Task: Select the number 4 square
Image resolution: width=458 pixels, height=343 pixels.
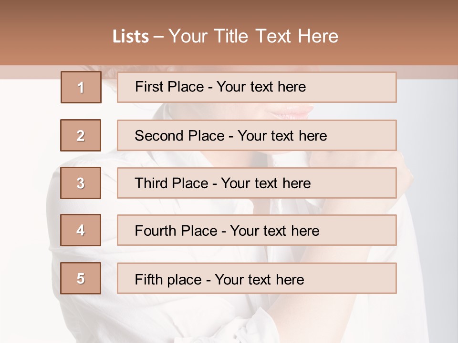Action: [x=81, y=230]
